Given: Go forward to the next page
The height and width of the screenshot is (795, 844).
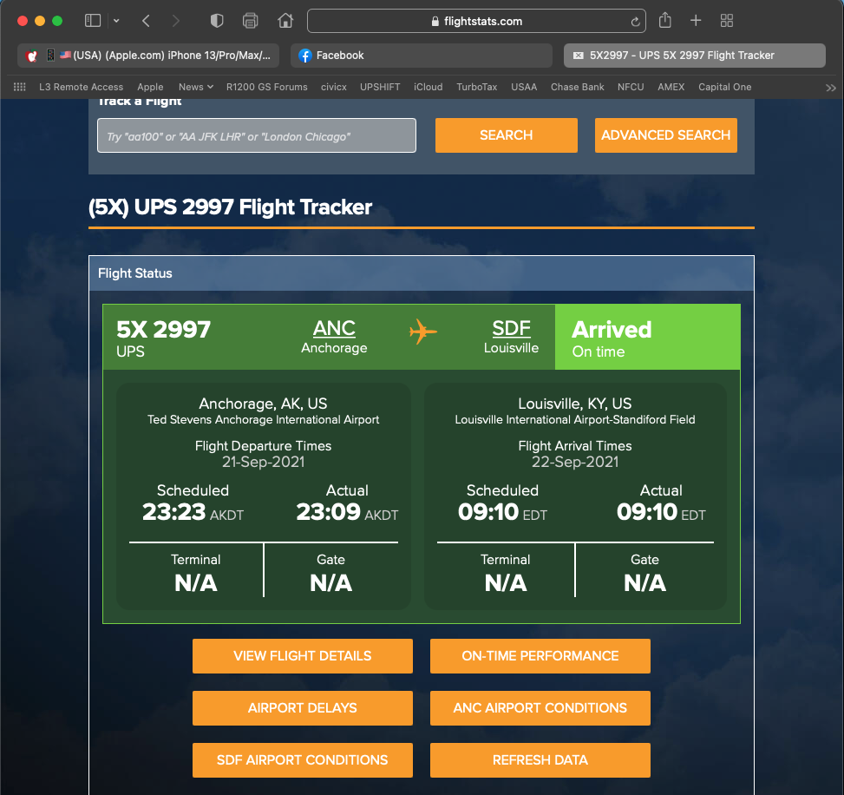Looking at the screenshot, I should tap(175, 21).
